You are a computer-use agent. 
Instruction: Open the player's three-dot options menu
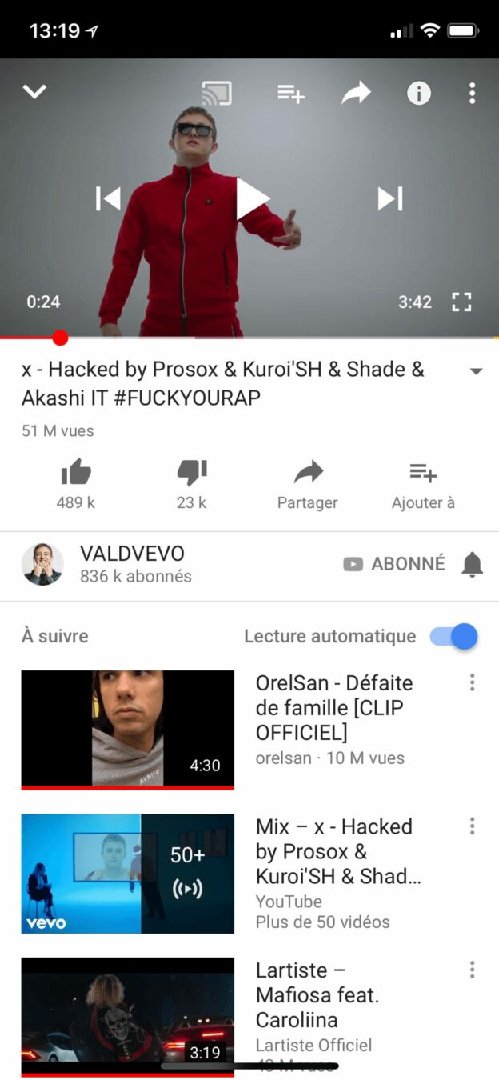(472, 94)
